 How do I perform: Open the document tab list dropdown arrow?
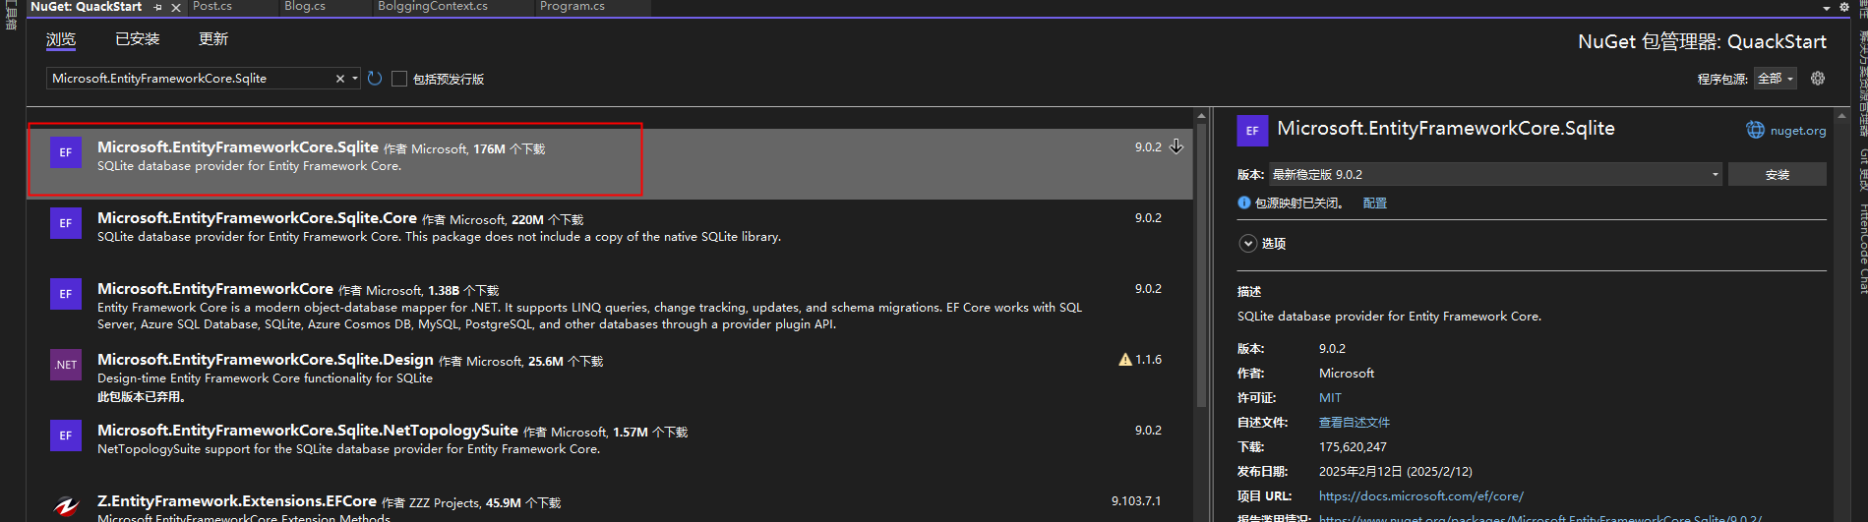[1827, 8]
